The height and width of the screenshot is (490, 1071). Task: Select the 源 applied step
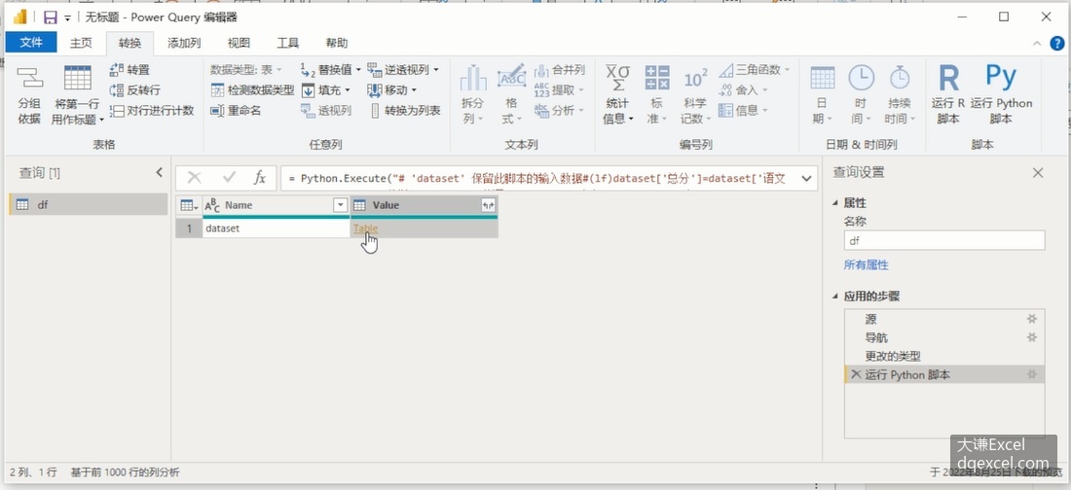pos(944,319)
